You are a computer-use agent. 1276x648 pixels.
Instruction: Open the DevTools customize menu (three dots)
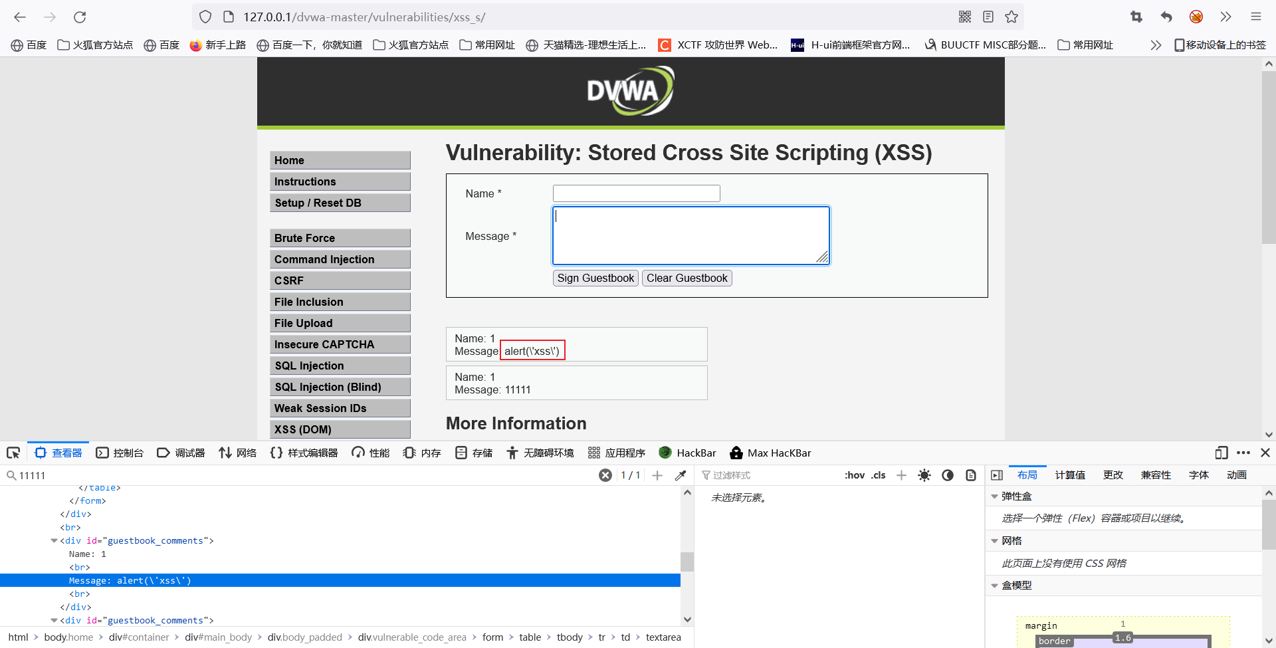coord(1243,453)
